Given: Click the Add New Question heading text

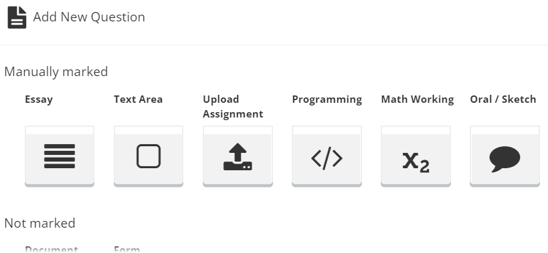Looking at the screenshot, I should pyautogui.click(x=89, y=17).
